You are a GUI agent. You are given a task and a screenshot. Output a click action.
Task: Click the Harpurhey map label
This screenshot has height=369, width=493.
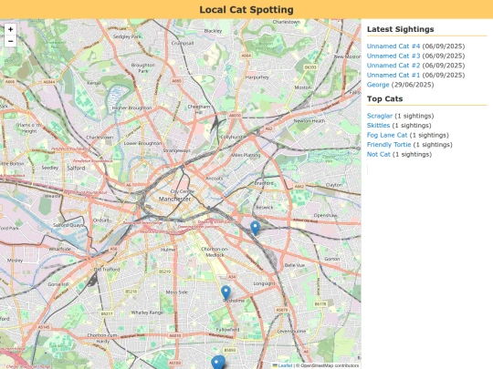(x=257, y=77)
